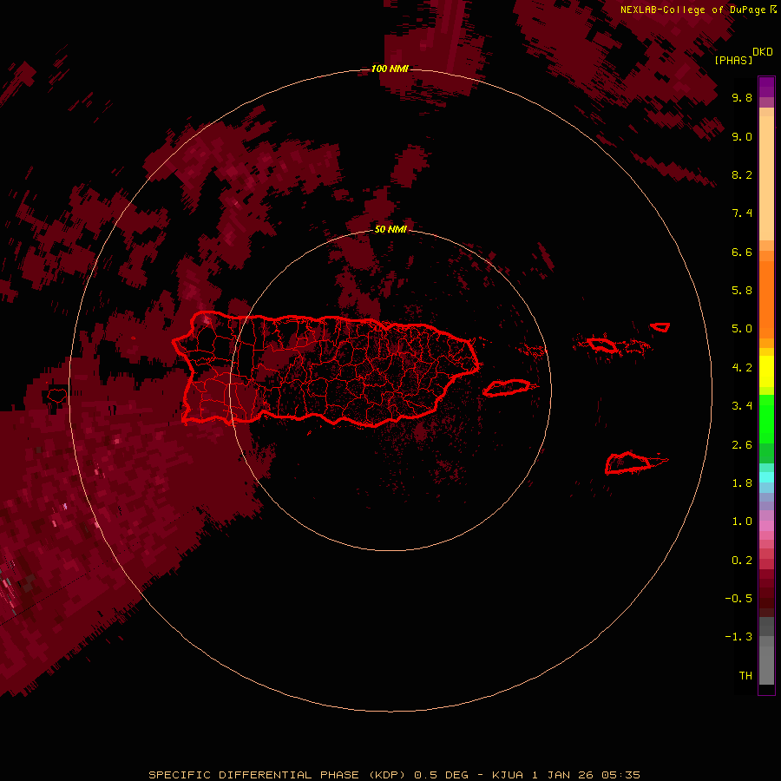
Task: Click the 3.4 scale value
Action: coord(742,406)
